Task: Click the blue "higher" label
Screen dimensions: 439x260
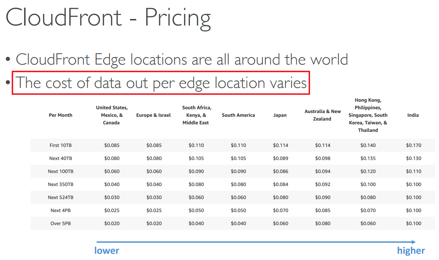Action: coord(411,251)
